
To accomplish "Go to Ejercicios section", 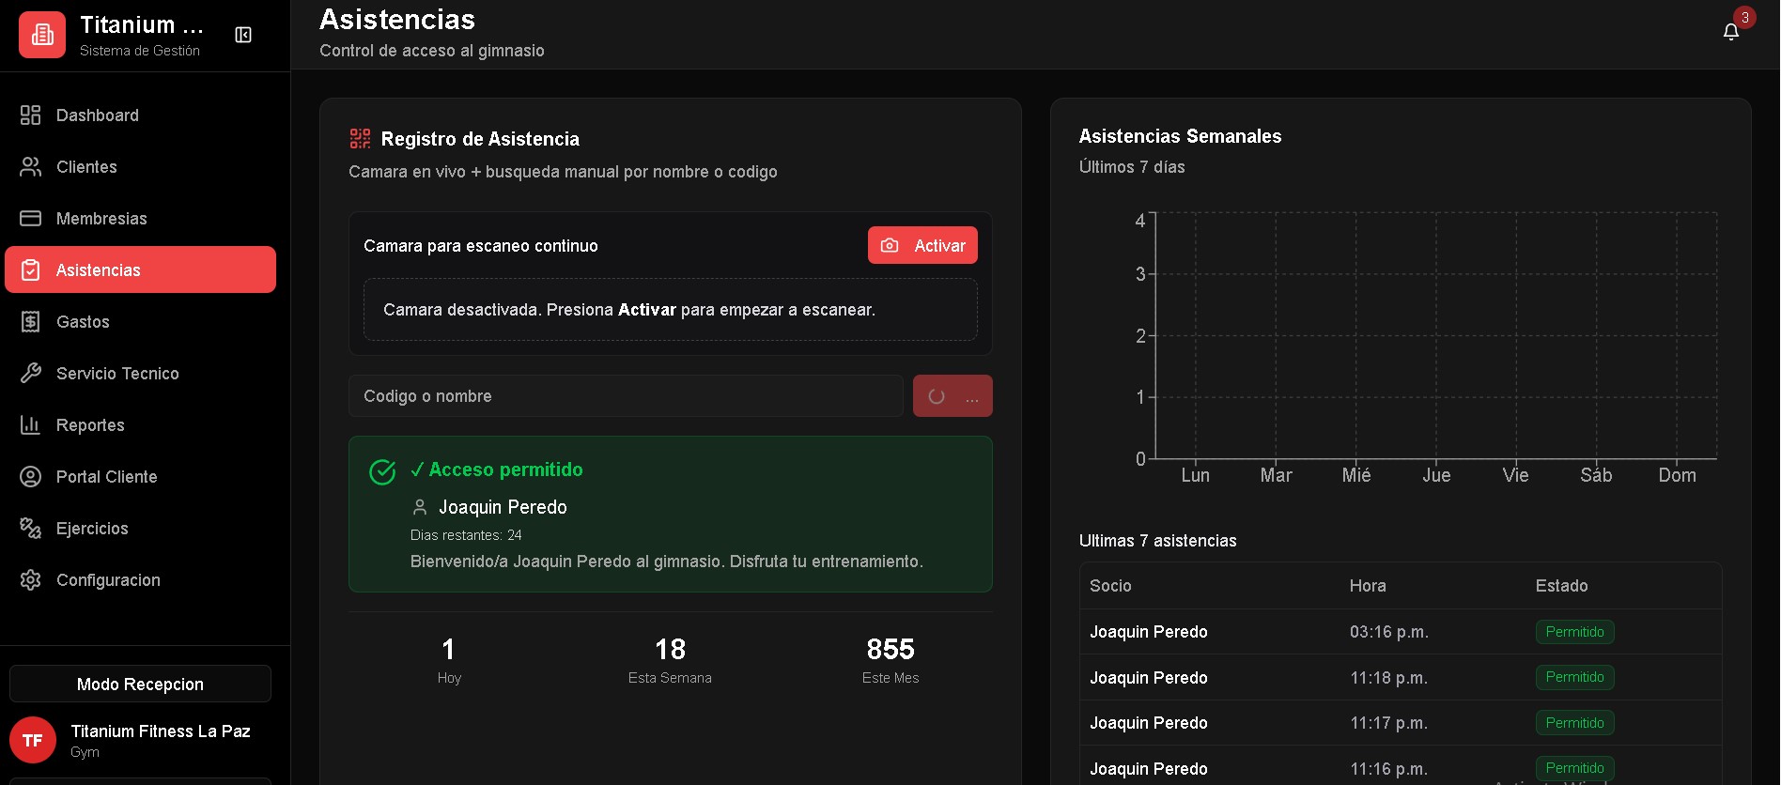I will [x=92, y=529].
